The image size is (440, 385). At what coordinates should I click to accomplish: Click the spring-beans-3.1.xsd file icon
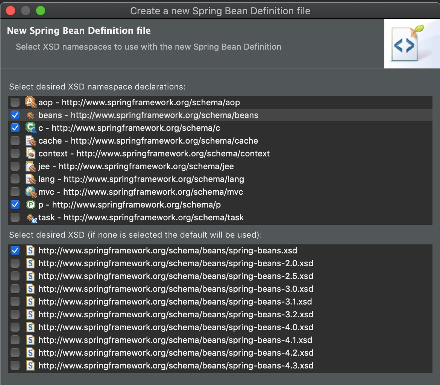(x=30, y=302)
